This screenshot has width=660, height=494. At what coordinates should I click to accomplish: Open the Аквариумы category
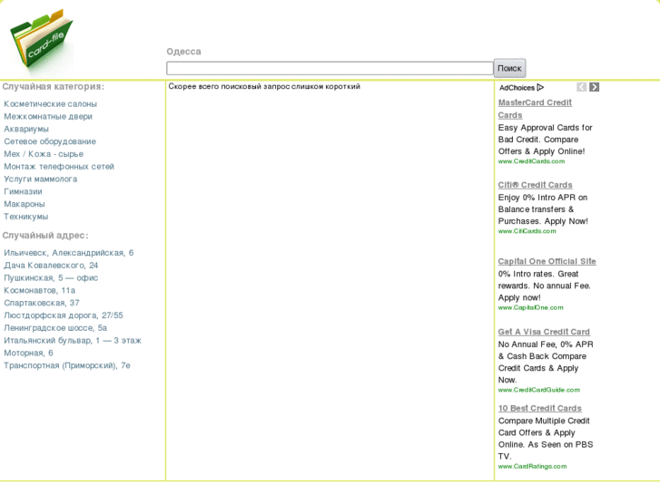pos(26,129)
